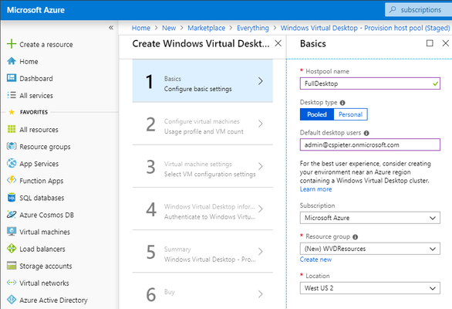
Task: Select the Pooled desktop type
Action: tap(317, 114)
